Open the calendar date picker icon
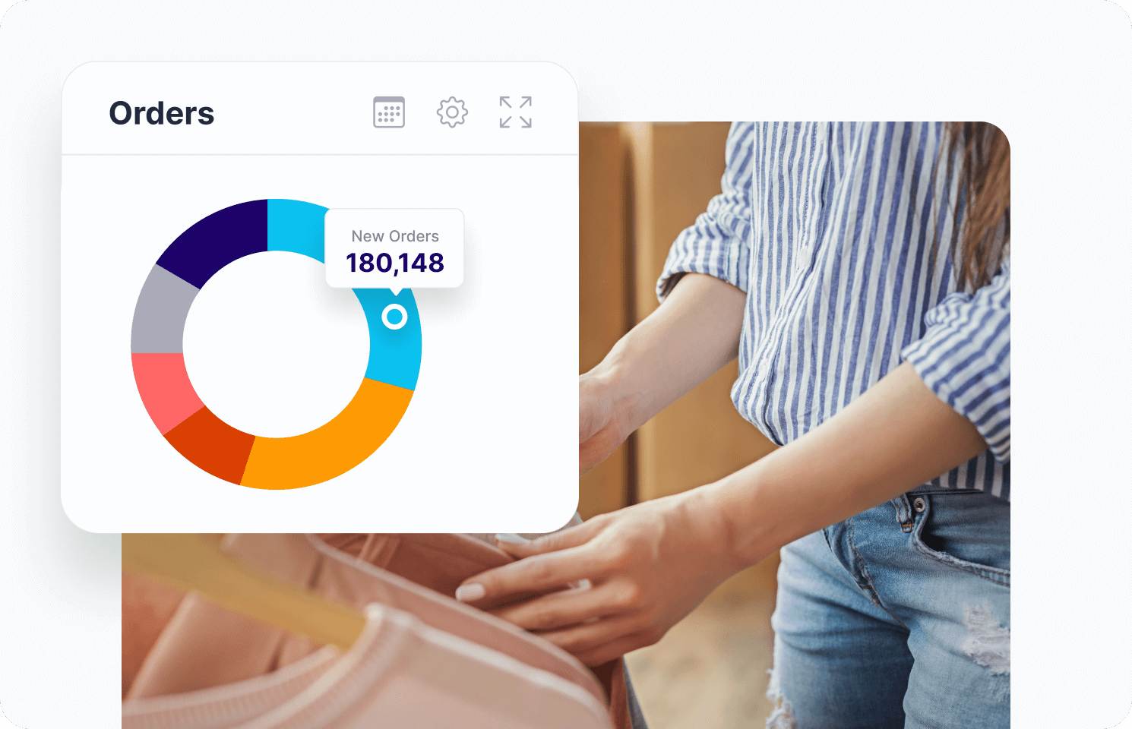Screen dimensions: 1132x729 [389, 112]
